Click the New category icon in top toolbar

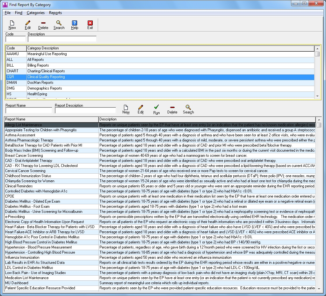click(x=12, y=25)
